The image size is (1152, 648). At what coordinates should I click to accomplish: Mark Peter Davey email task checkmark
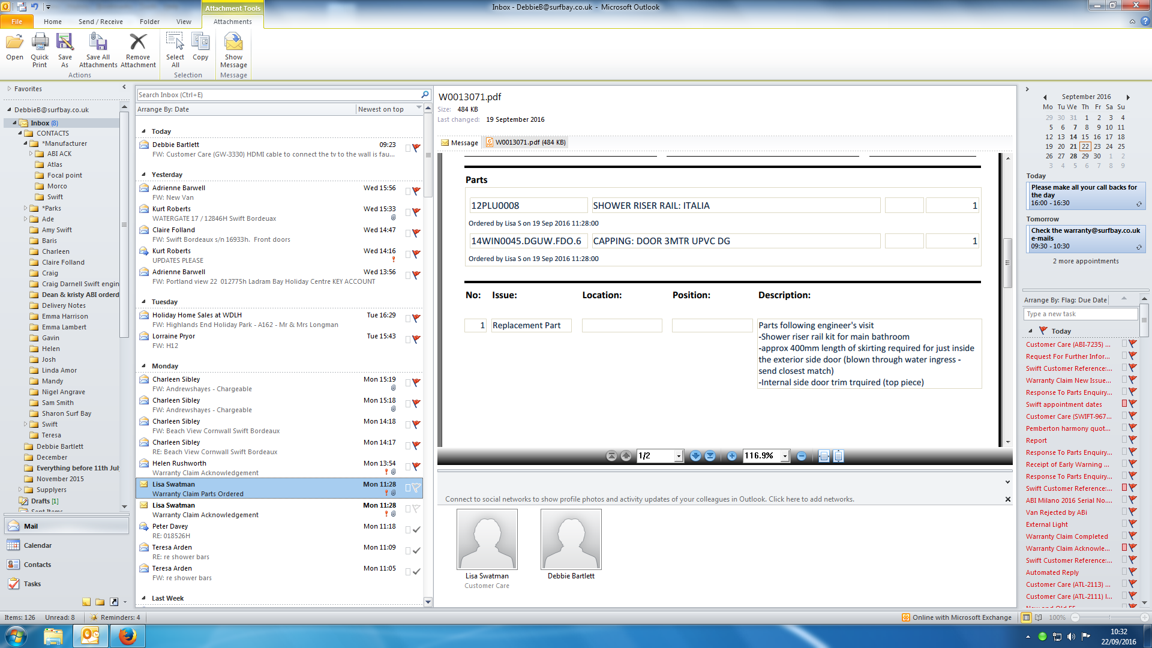(x=416, y=529)
